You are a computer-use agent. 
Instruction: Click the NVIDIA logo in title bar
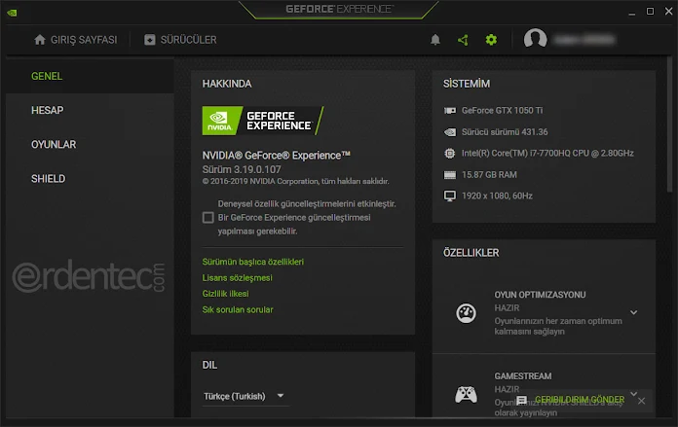12,13
